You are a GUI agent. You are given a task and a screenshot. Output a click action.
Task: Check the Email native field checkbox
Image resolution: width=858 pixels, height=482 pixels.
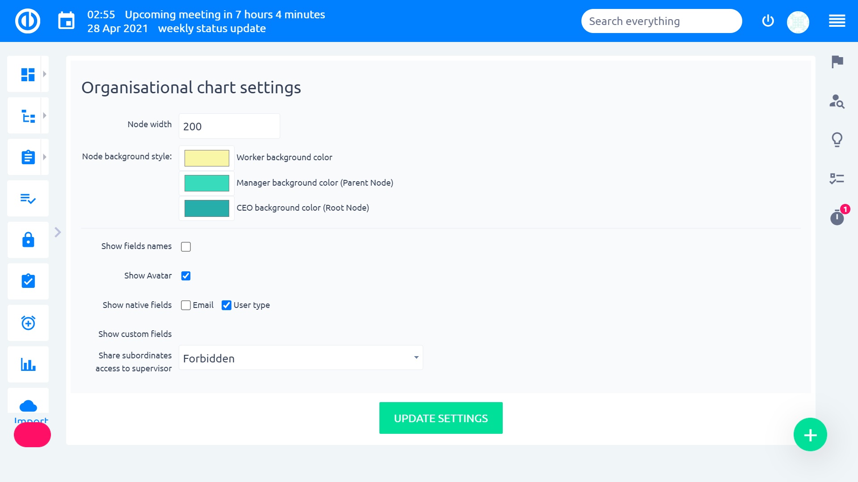(x=186, y=305)
